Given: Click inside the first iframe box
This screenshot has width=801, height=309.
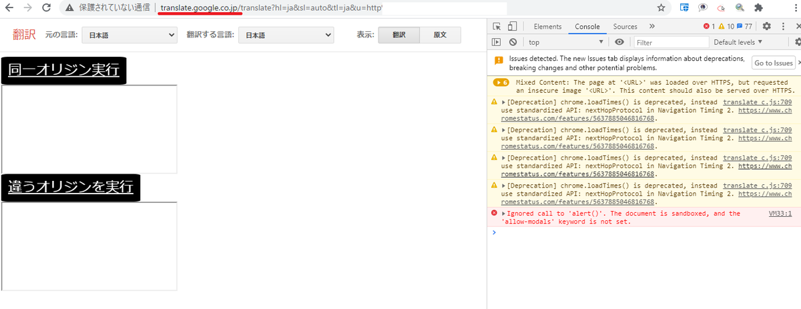Looking at the screenshot, I should [89, 129].
